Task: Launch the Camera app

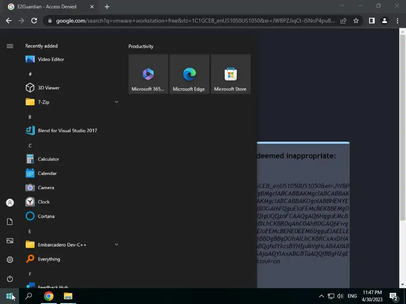Action: point(72,188)
